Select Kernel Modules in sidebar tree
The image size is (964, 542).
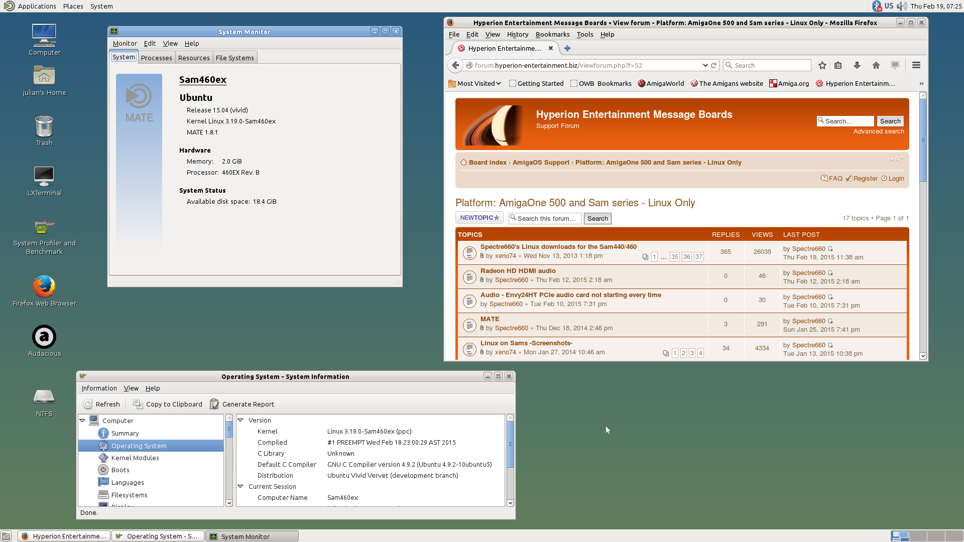(135, 458)
